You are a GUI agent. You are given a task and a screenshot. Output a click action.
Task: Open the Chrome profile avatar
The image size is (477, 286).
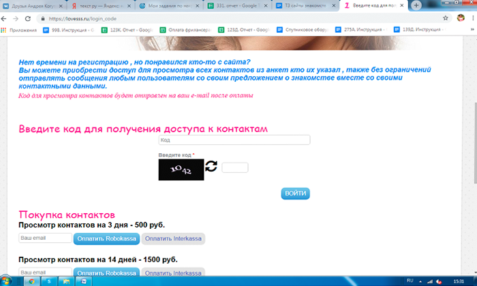[461, 18]
